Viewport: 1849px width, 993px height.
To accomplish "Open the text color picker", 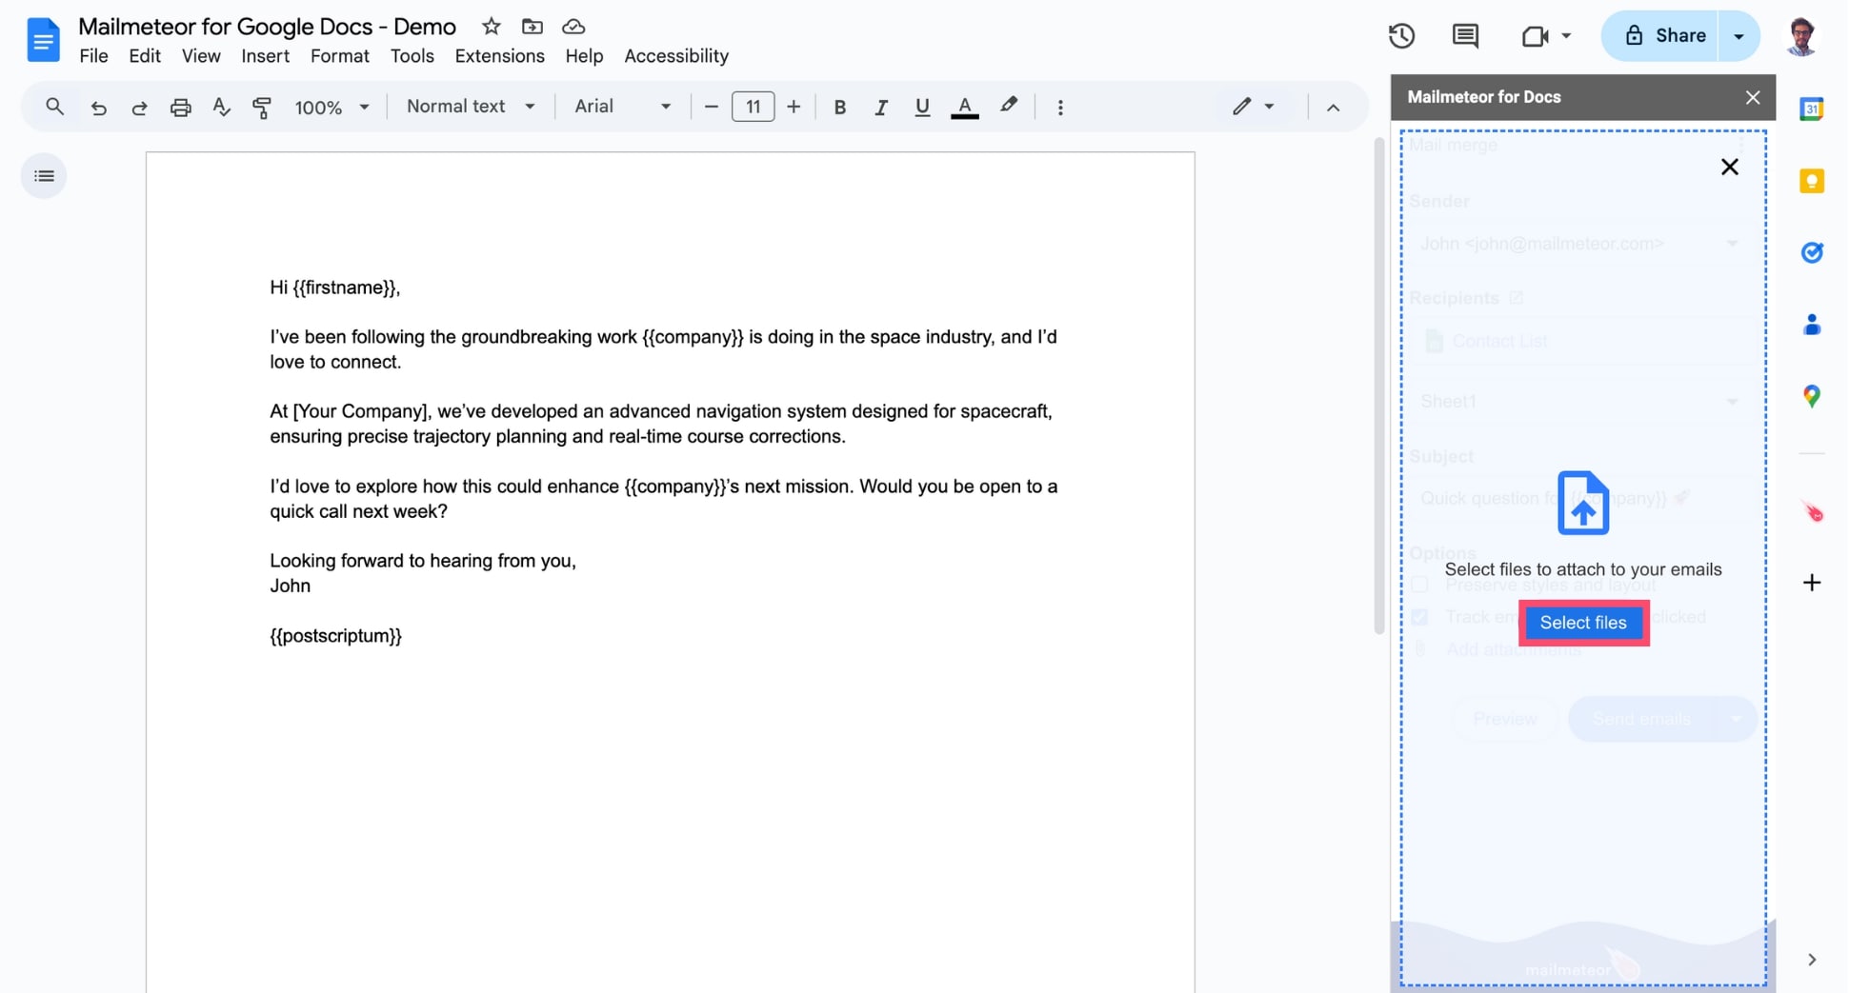I will pos(965,107).
